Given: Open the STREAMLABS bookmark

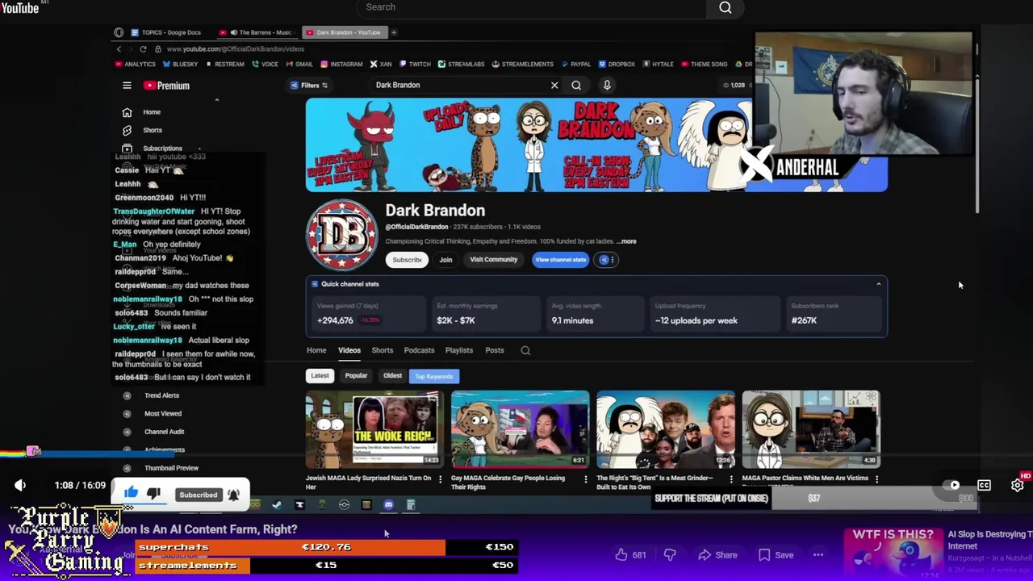Looking at the screenshot, I should click(462, 64).
